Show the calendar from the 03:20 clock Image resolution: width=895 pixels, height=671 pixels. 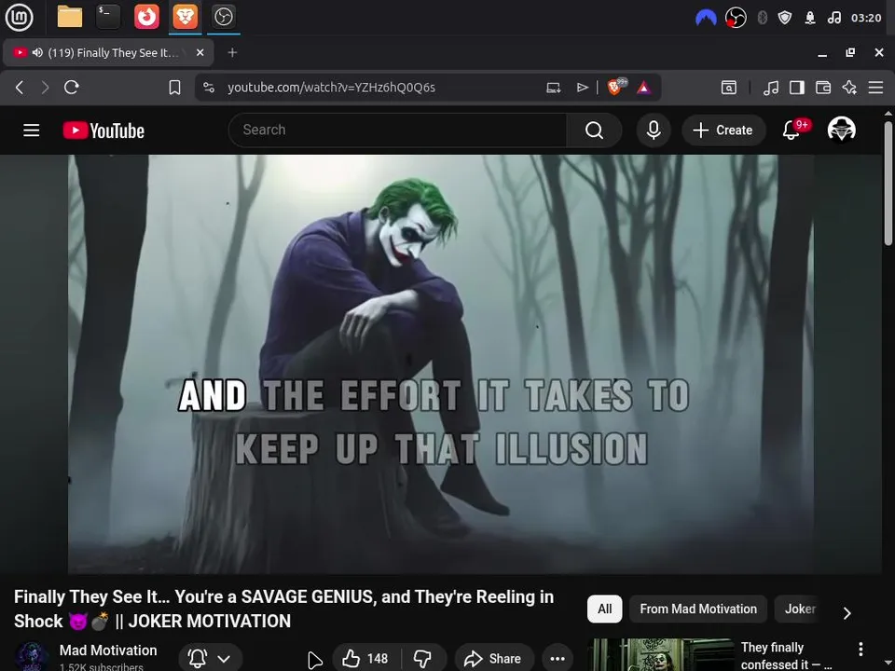[x=866, y=18]
